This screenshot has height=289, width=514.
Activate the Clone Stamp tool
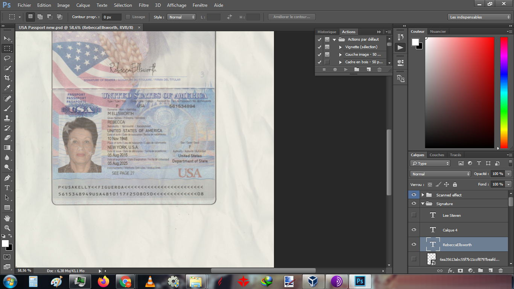pyautogui.click(x=7, y=118)
